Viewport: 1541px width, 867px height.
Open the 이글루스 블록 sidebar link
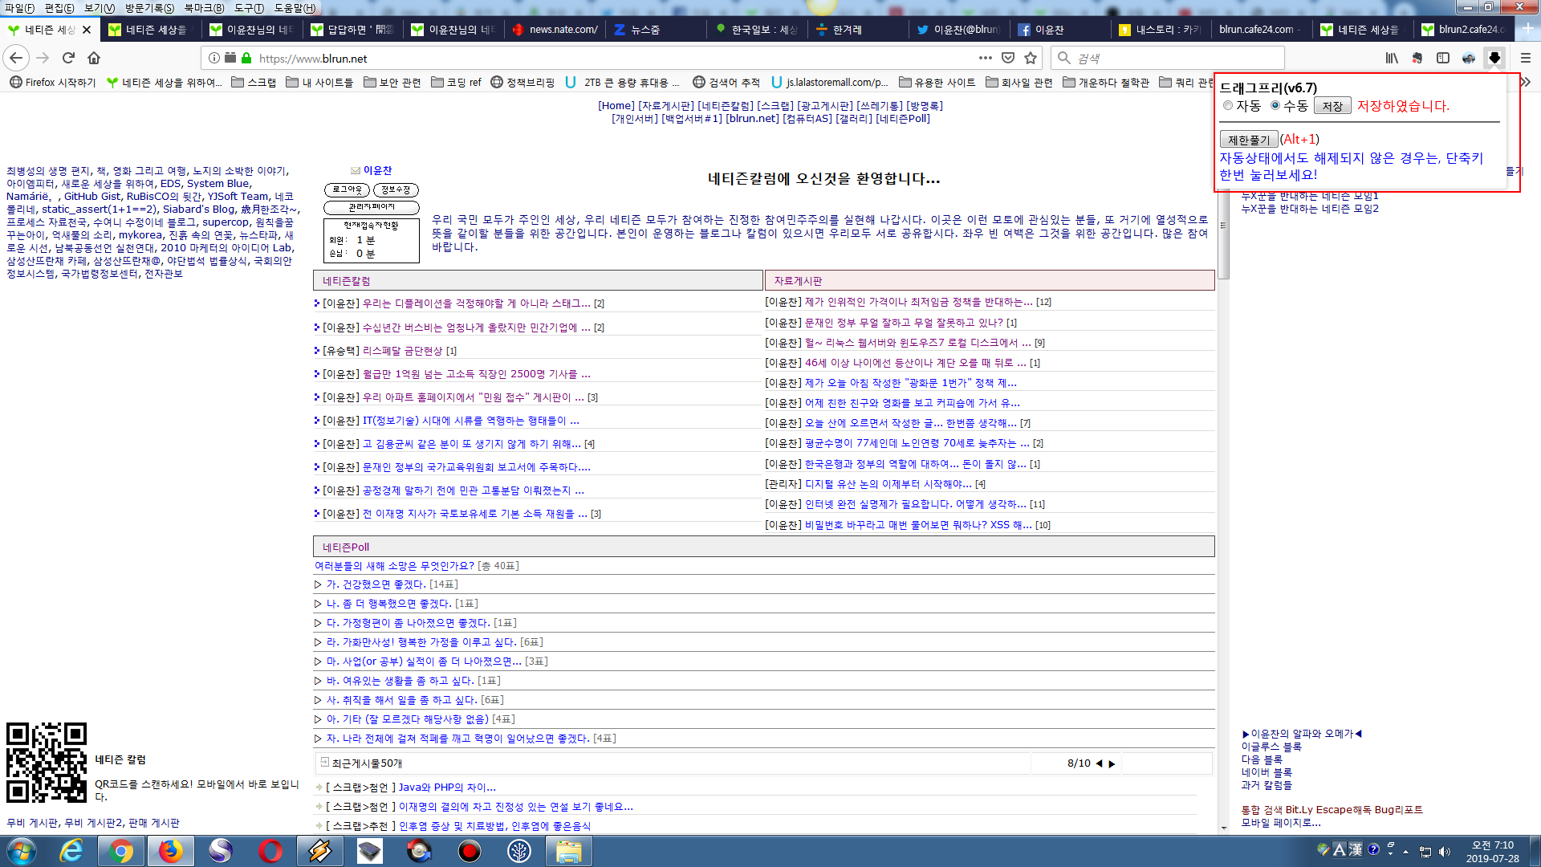1272,747
